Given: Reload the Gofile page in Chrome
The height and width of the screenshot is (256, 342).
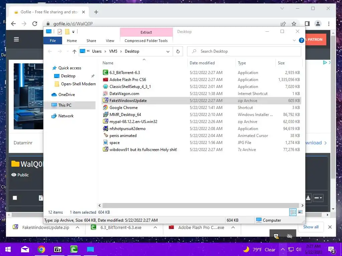Looking at the screenshot, I should pos(35,24).
